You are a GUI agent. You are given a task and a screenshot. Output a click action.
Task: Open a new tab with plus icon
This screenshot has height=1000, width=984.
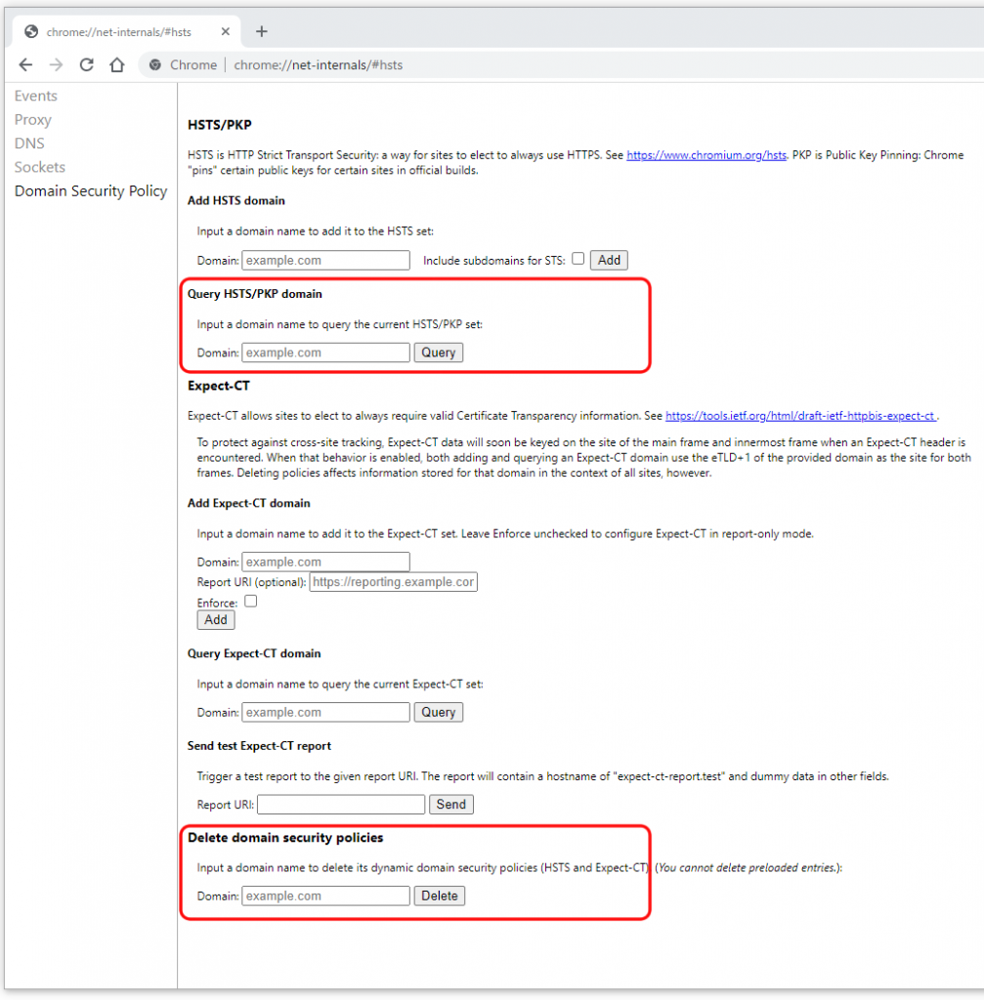tap(261, 31)
